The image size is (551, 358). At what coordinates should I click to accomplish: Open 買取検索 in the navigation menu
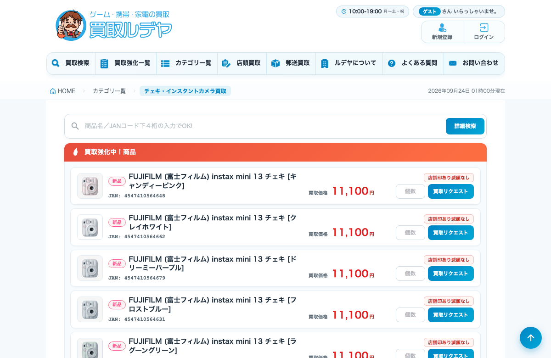(71, 63)
